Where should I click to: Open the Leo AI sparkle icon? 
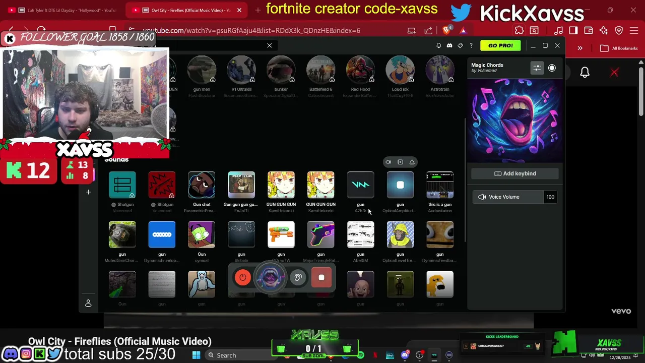pos(604,30)
